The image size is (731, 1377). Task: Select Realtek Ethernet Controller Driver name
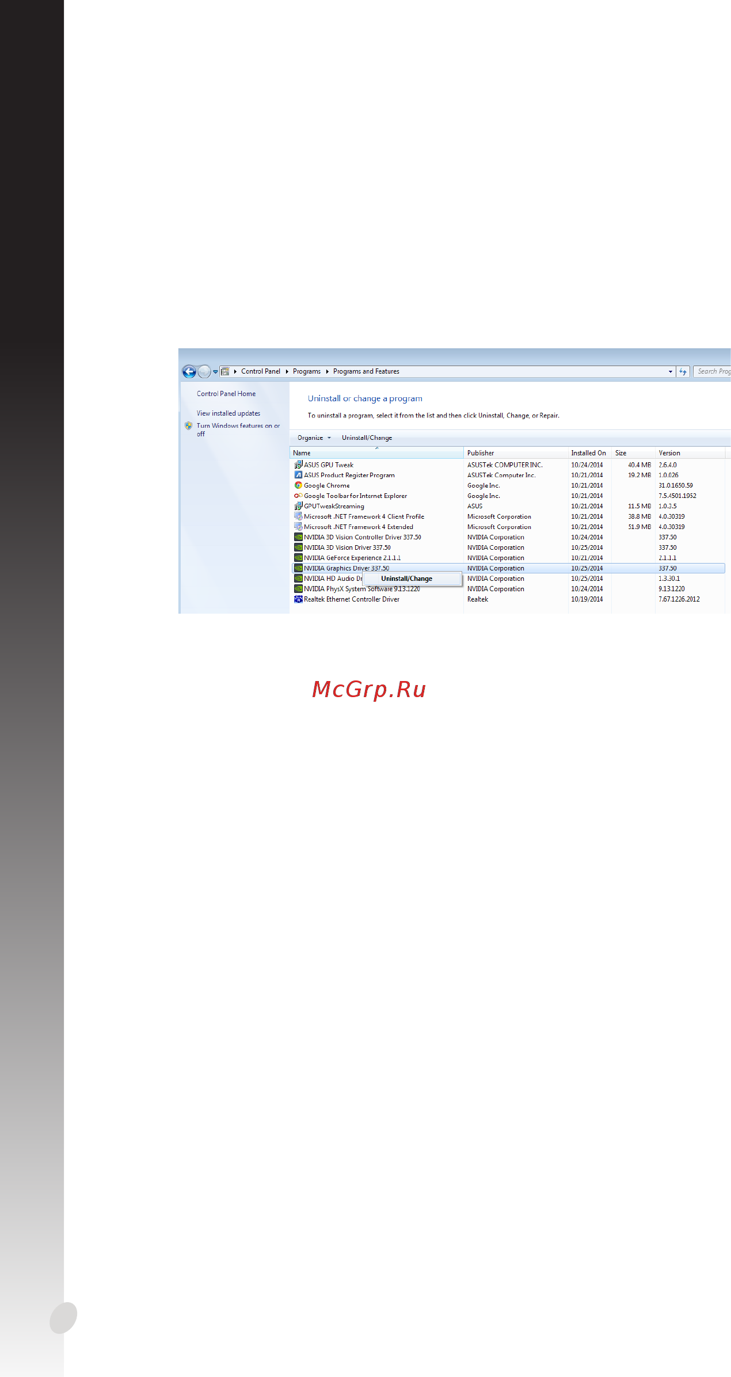(352, 600)
